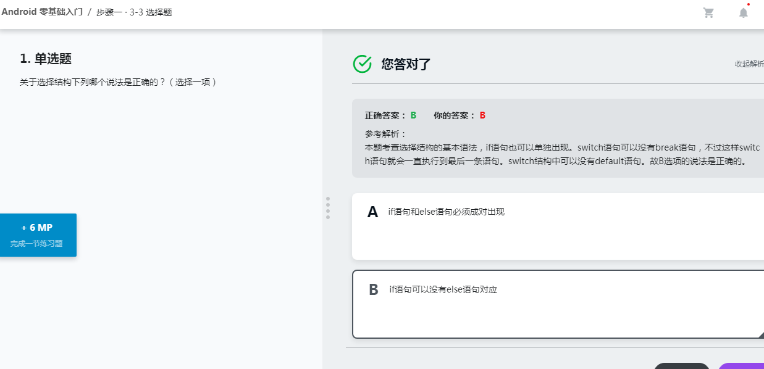
Task: Collapse the explanation via 收起解析
Action: [749, 64]
